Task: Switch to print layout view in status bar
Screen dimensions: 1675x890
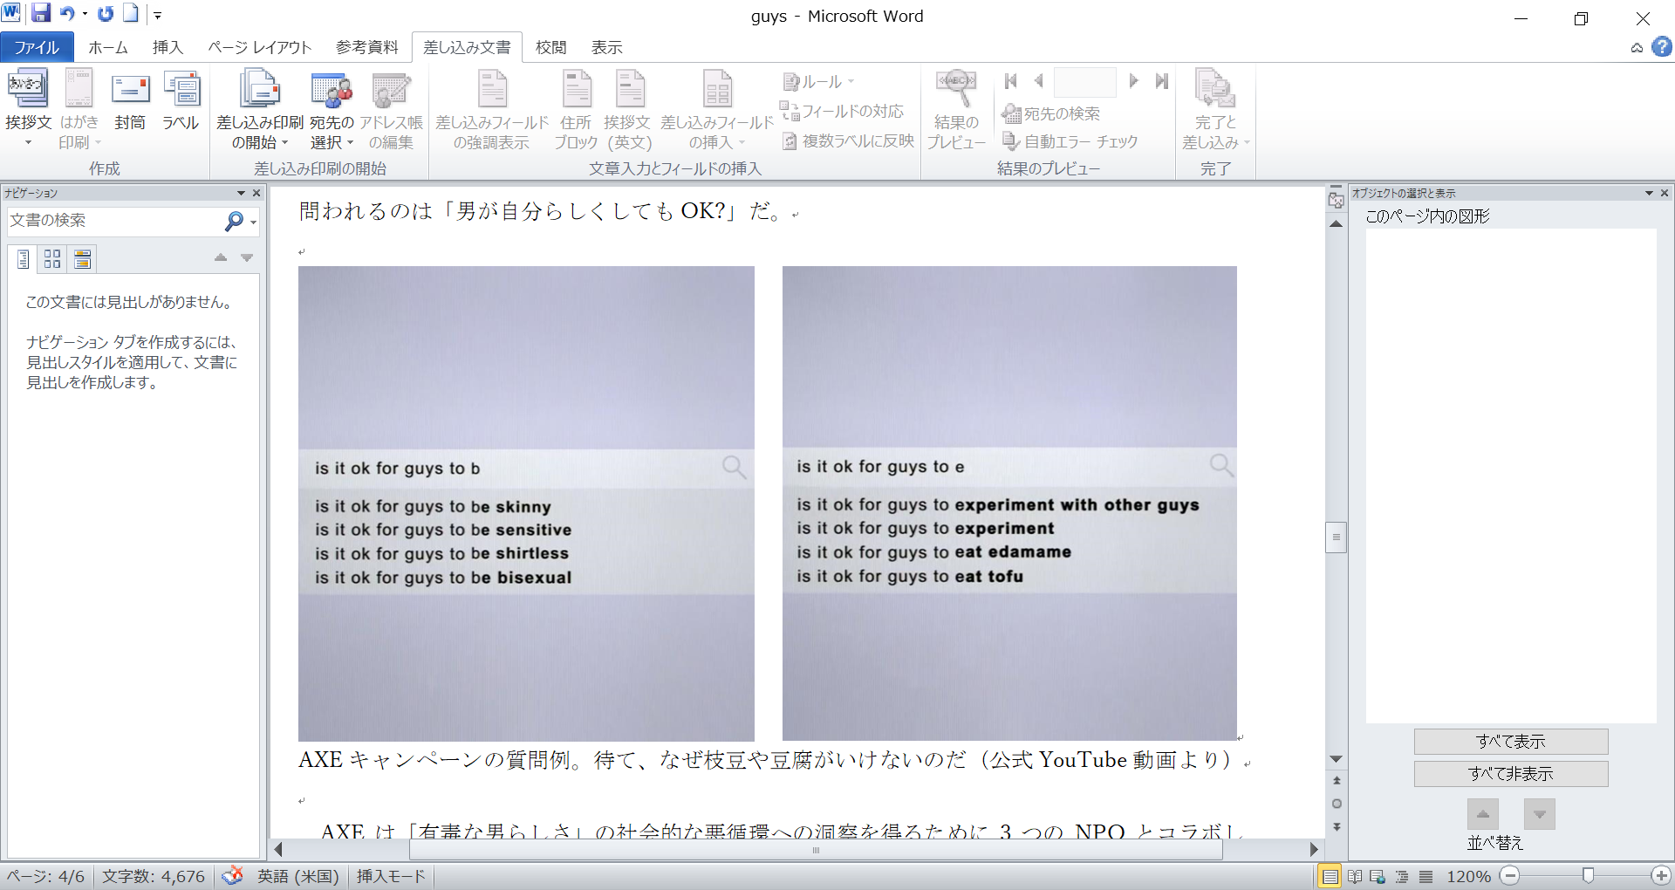Action: [1329, 876]
